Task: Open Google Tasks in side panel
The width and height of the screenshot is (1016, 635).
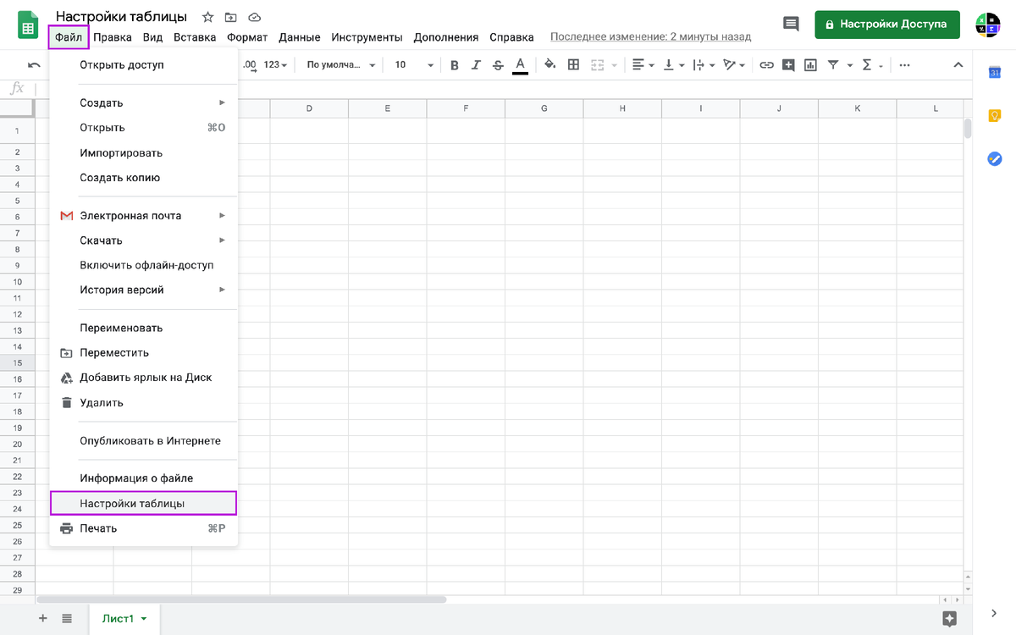Action: coord(995,158)
